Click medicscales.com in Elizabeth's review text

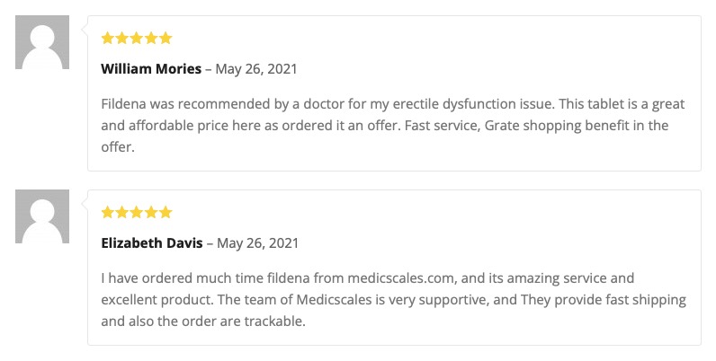[x=402, y=278]
